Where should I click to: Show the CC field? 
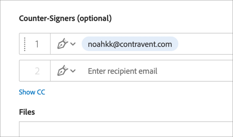(32, 92)
